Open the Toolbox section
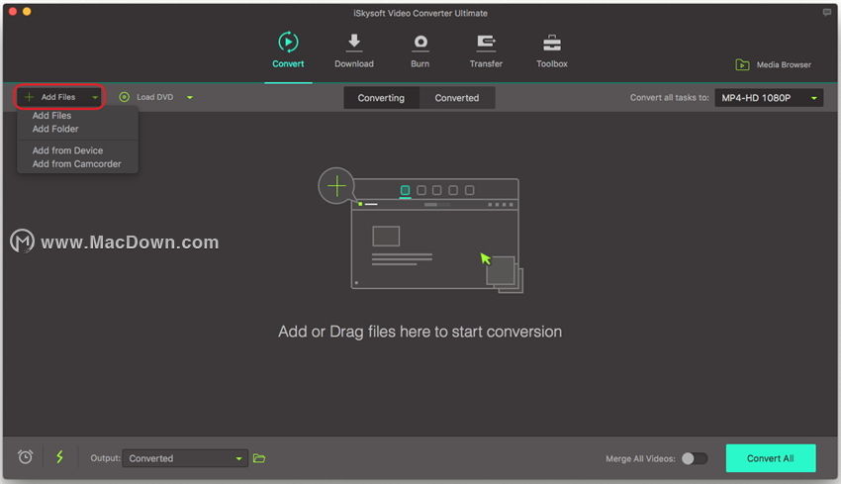The height and width of the screenshot is (484, 841). (x=552, y=50)
